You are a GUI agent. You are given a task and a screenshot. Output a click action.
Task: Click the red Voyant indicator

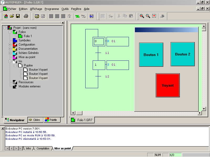pyautogui.click(x=168, y=85)
